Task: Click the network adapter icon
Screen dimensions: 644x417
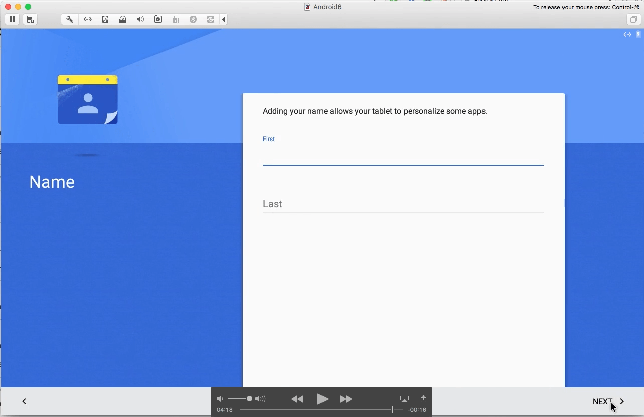Action: [x=88, y=19]
